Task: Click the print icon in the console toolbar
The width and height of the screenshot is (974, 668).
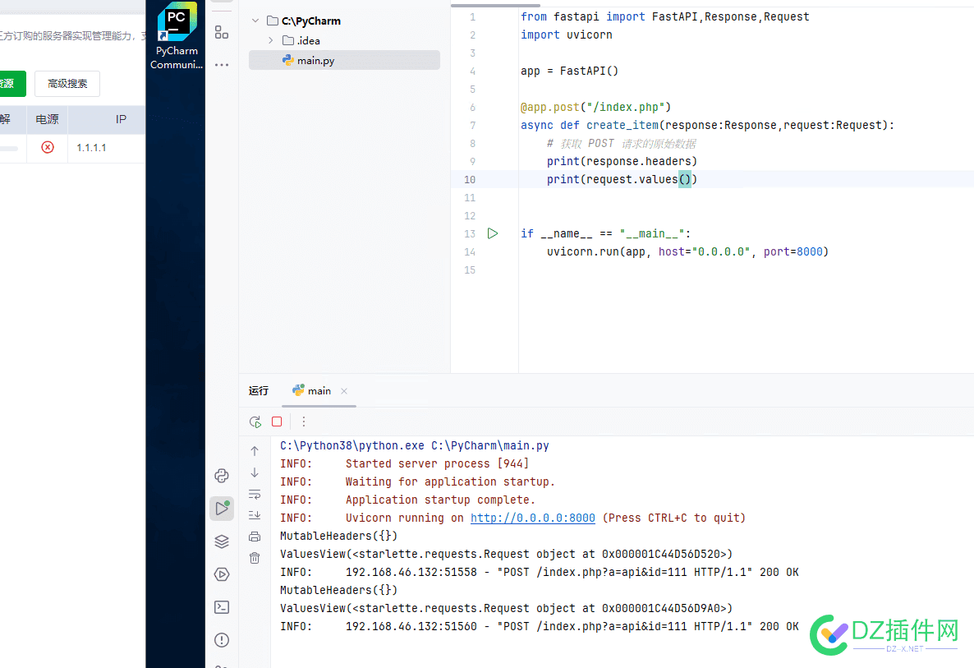Action: pos(255,535)
